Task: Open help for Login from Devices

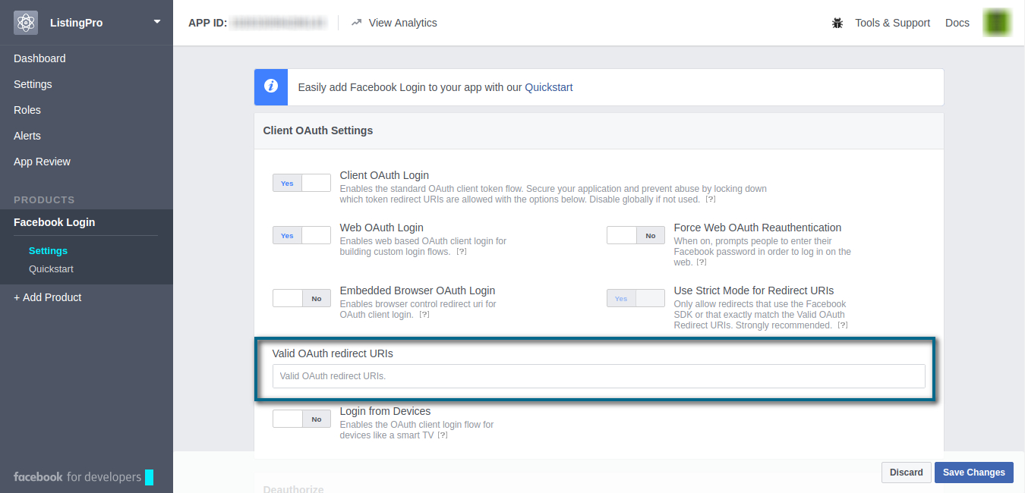Action: [x=443, y=435]
